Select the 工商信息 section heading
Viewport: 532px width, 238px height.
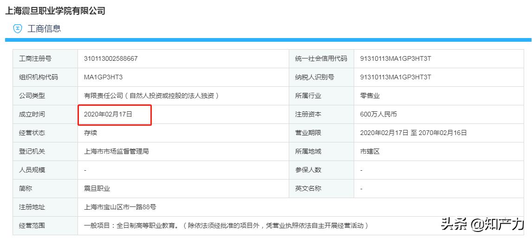(x=44, y=28)
